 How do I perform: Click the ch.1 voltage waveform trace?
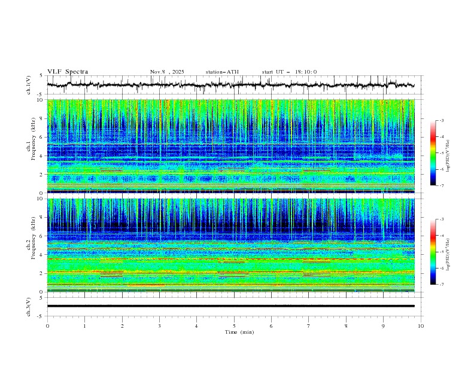(x=230, y=85)
